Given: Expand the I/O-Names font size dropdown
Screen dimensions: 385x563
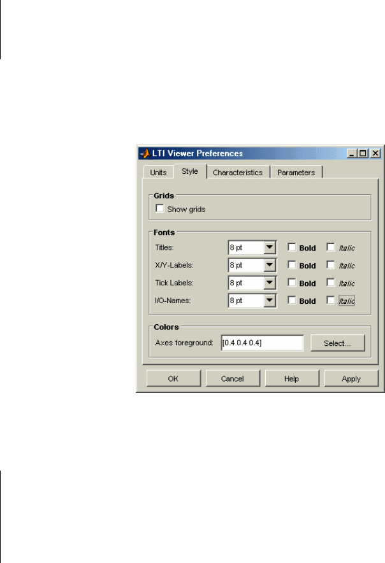Looking at the screenshot, I should (x=270, y=300).
